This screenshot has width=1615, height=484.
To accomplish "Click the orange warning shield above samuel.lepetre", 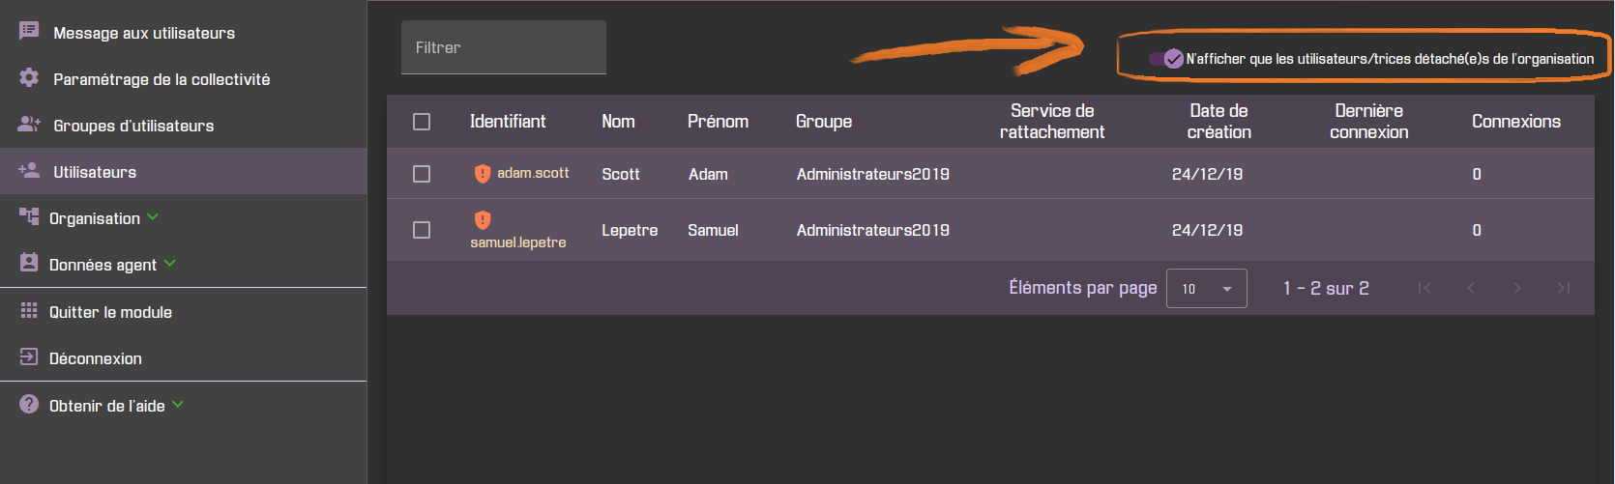I will point(483,220).
